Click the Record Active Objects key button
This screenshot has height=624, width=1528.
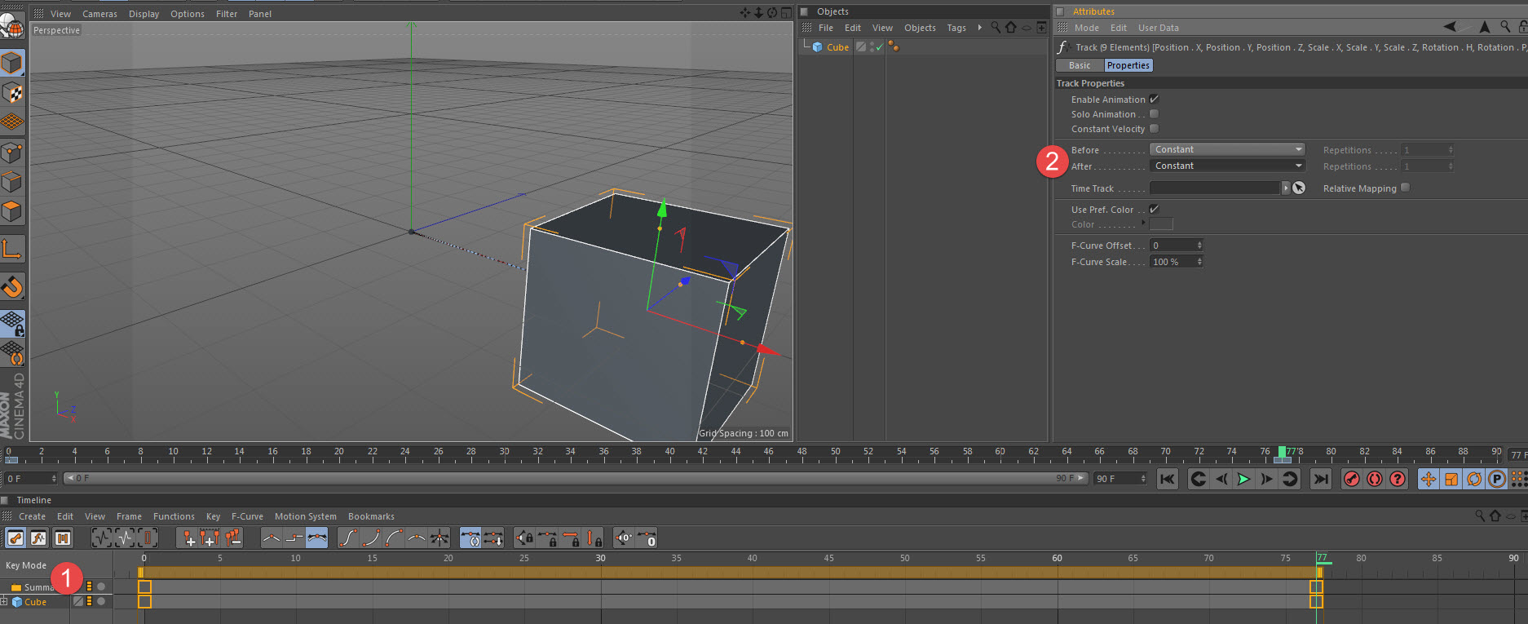click(1352, 479)
